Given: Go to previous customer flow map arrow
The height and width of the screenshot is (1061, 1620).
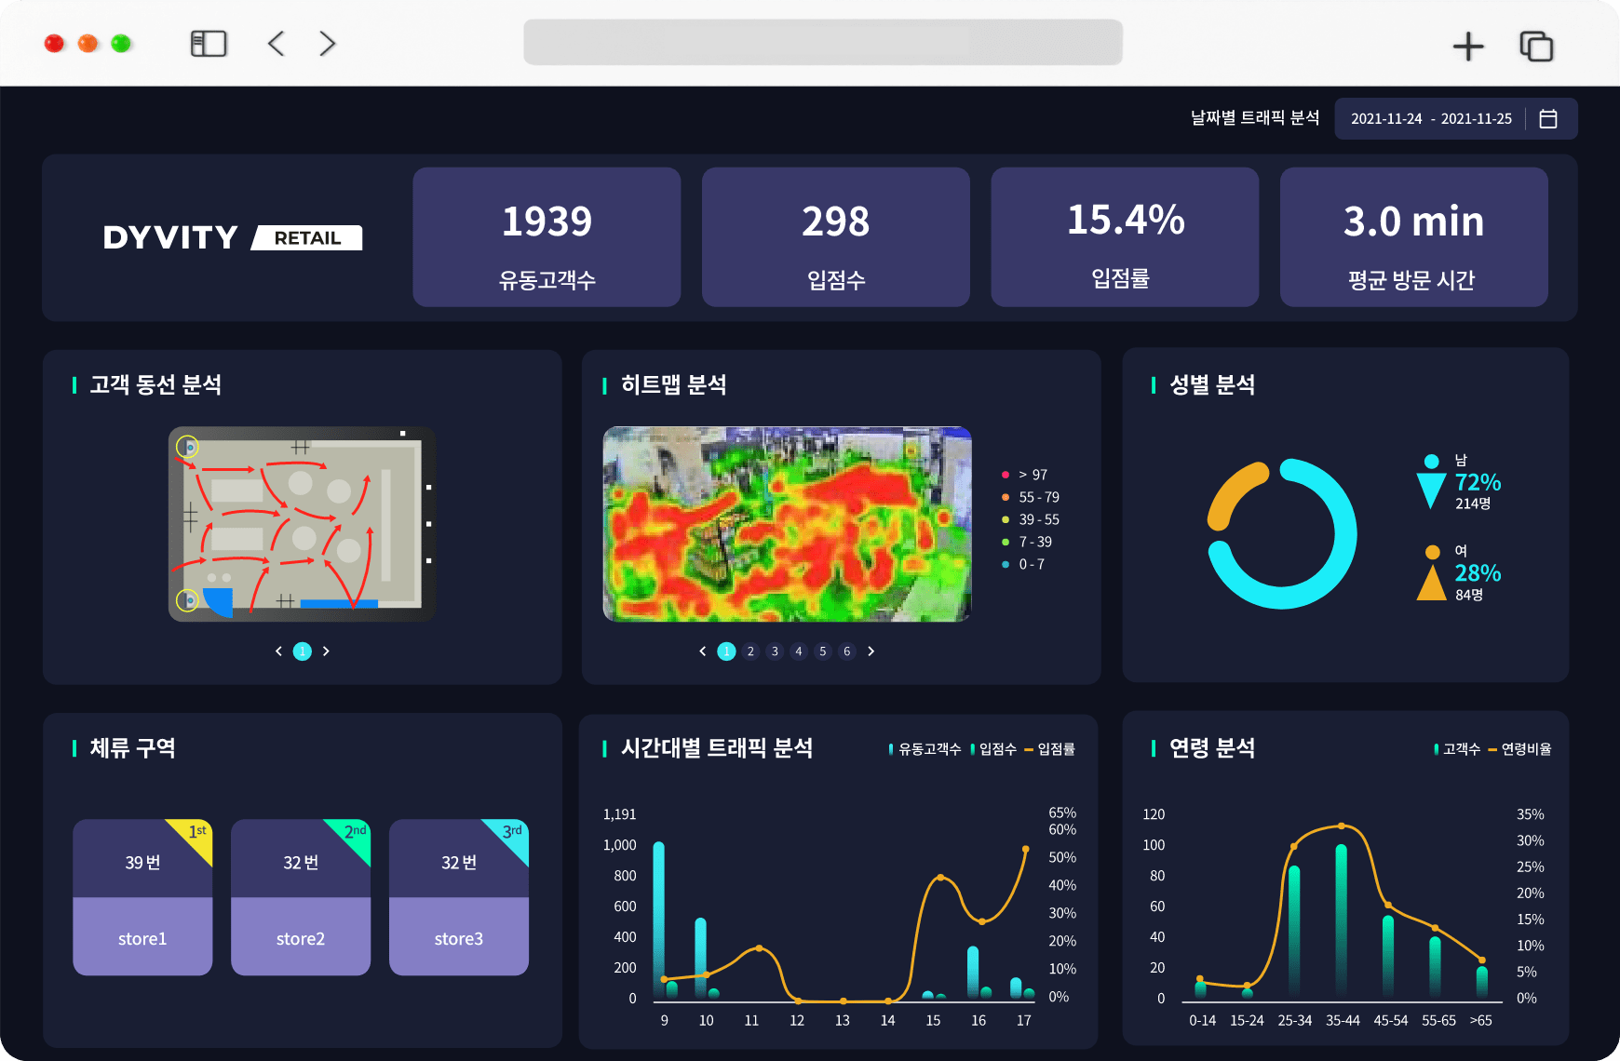Looking at the screenshot, I should [x=278, y=651].
